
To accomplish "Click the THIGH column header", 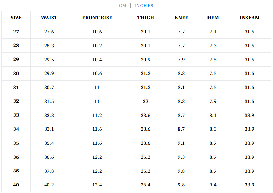I will tap(145, 18).
